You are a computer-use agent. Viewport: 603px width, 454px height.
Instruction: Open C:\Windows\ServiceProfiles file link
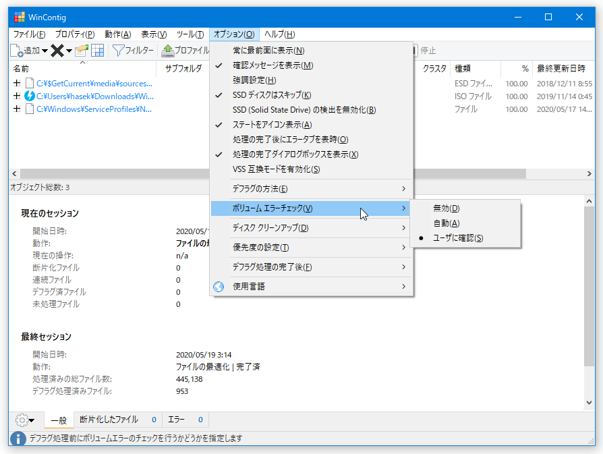[94, 109]
